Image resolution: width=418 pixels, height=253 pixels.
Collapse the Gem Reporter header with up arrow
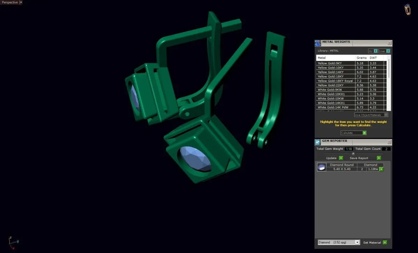pyautogui.click(x=353, y=153)
